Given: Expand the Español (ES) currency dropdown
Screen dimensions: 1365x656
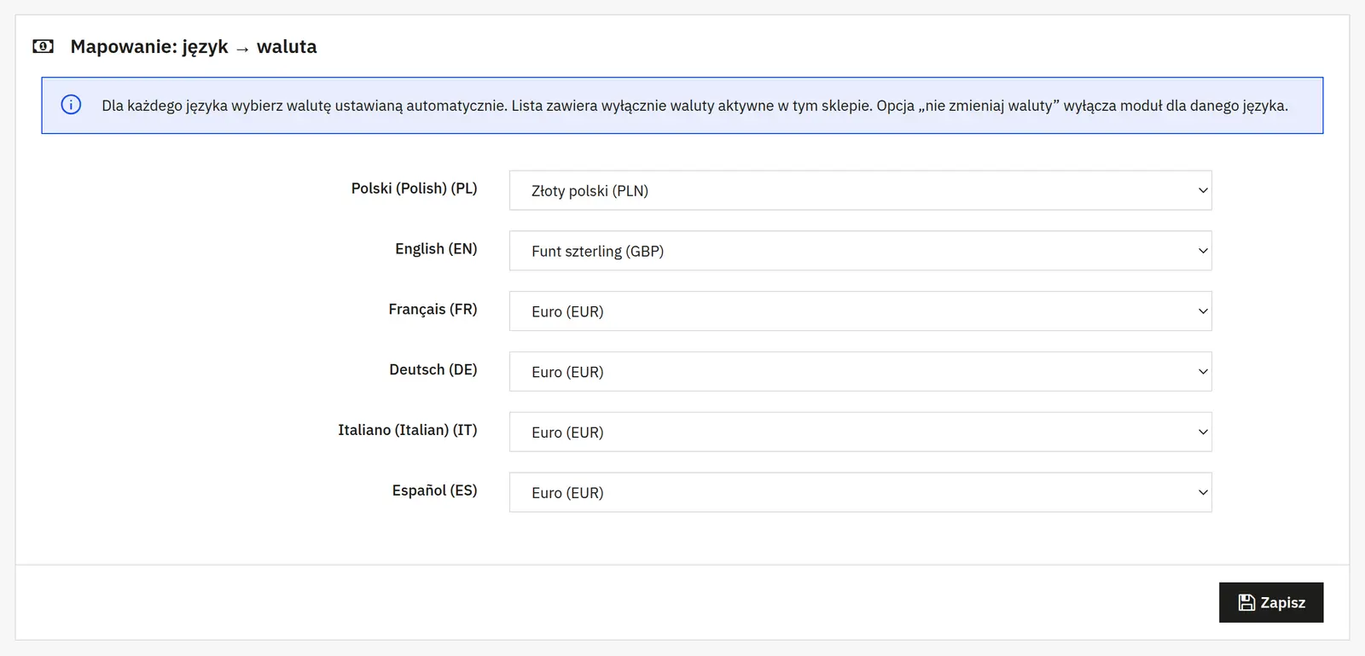Looking at the screenshot, I should click(x=860, y=492).
